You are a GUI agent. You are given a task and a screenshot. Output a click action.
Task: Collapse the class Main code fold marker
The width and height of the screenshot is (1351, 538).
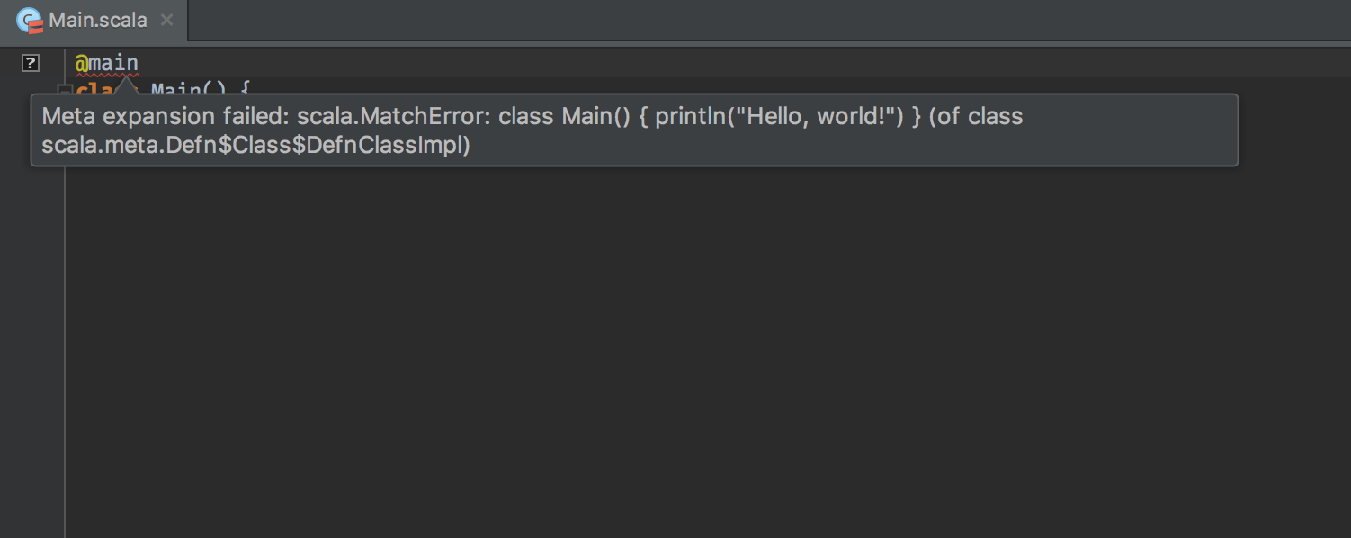[x=64, y=89]
